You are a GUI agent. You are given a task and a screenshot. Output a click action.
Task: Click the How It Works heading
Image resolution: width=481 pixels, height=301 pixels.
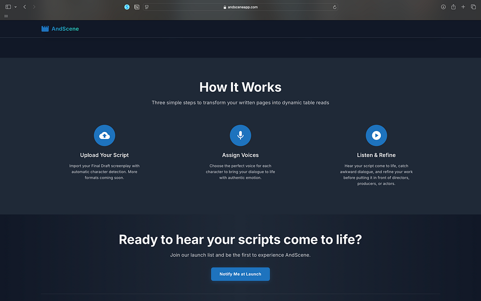pyautogui.click(x=240, y=87)
